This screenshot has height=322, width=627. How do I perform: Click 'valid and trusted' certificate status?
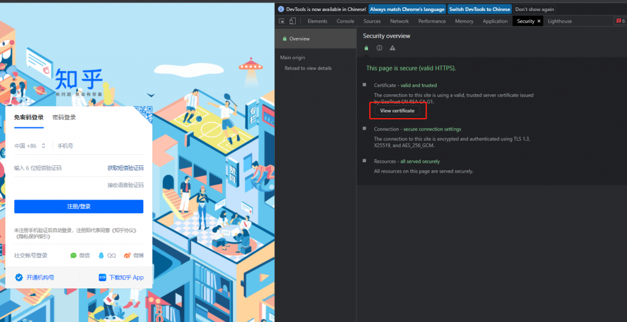point(419,85)
